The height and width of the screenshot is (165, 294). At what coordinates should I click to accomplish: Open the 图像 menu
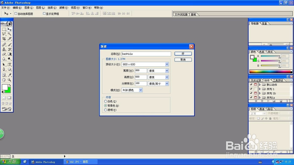[29, 8]
